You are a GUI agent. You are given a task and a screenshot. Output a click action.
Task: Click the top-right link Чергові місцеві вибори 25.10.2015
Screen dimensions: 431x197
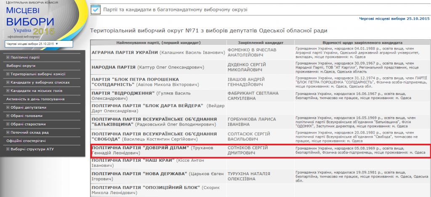pos(394,19)
